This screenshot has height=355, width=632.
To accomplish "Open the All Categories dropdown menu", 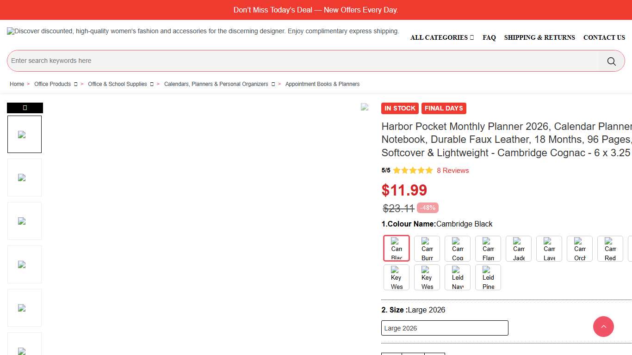I will pos(442,37).
